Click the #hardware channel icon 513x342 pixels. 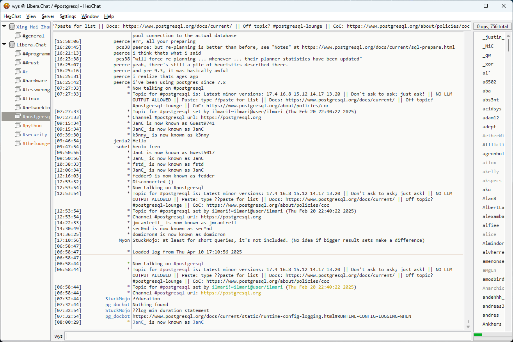[x=18, y=81]
